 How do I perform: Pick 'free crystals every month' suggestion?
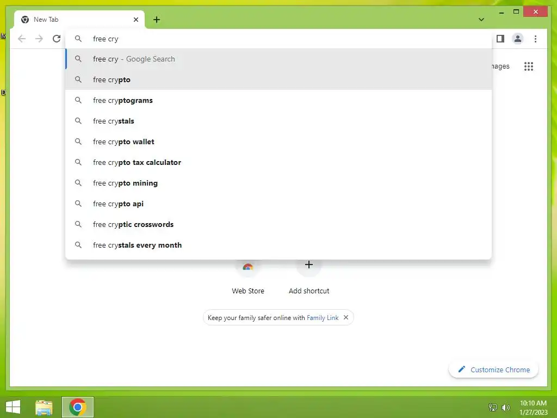279,245
